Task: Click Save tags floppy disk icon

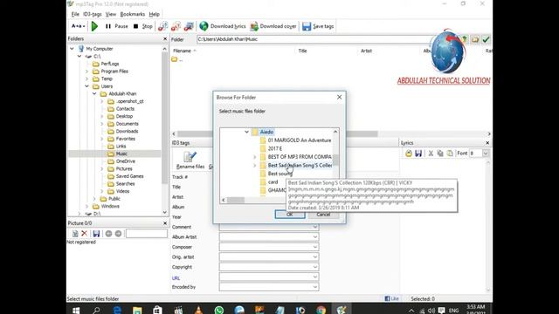Action: pyautogui.click(x=307, y=26)
